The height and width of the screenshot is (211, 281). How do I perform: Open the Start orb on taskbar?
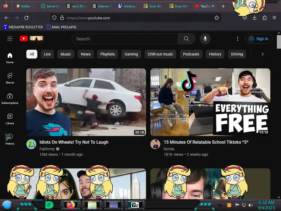pyautogui.click(x=7, y=205)
